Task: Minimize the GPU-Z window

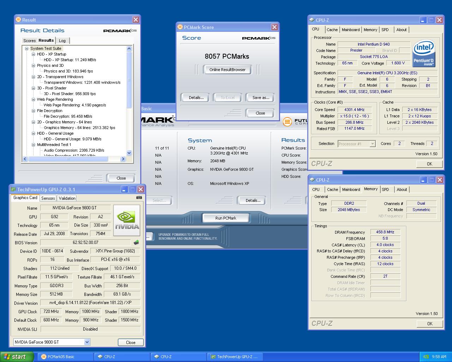Action: [124, 189]
